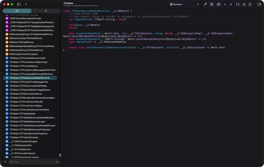Image resolution: width=264 pixels, height=167 pixels.
Task: Click the radarRecords variable in code
Action: (83, 19)
